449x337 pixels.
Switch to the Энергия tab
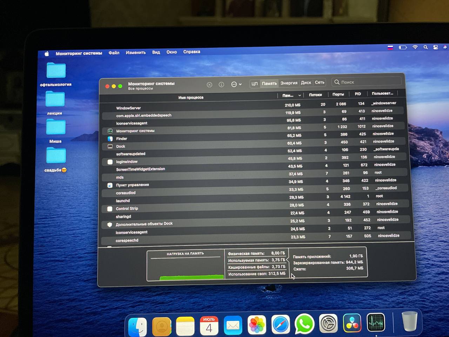click(x=289, y=83)
